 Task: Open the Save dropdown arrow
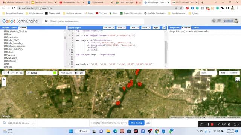click(x=125, y=28)
